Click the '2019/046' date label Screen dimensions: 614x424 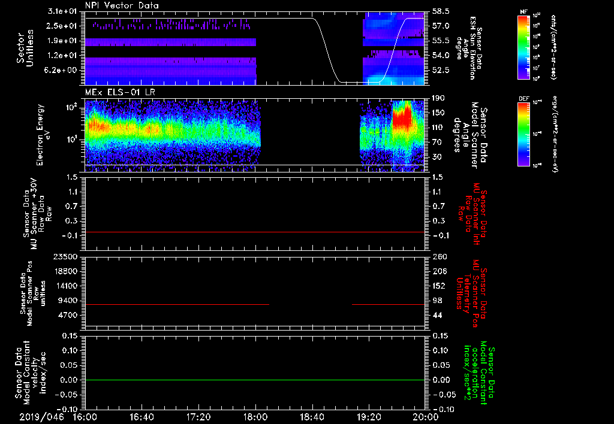(42, 417)
